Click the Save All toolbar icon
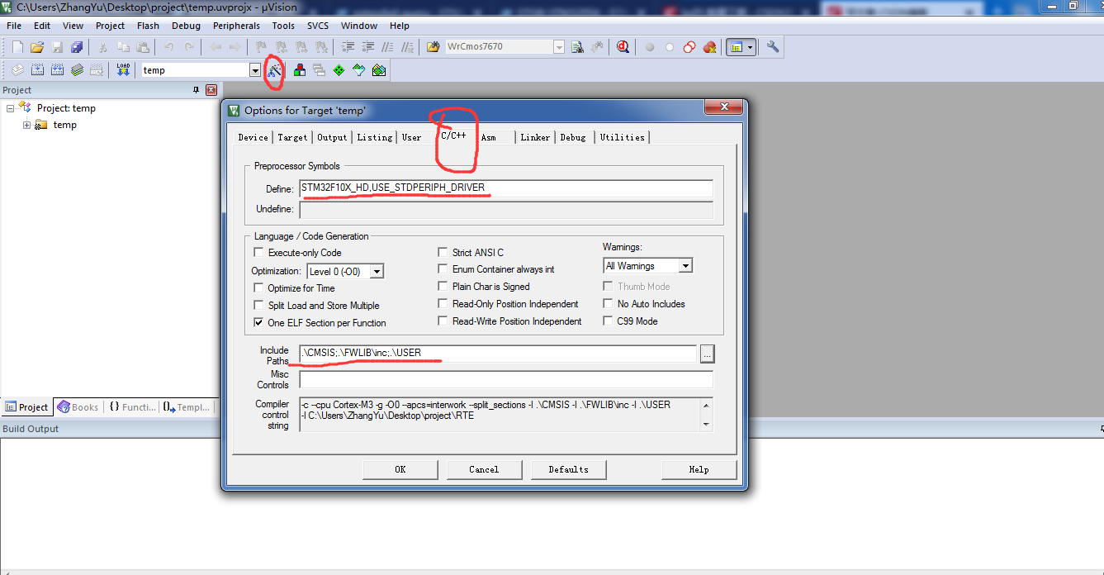The width and height of the screenshot is (1104, 575). tap(77, 47)
